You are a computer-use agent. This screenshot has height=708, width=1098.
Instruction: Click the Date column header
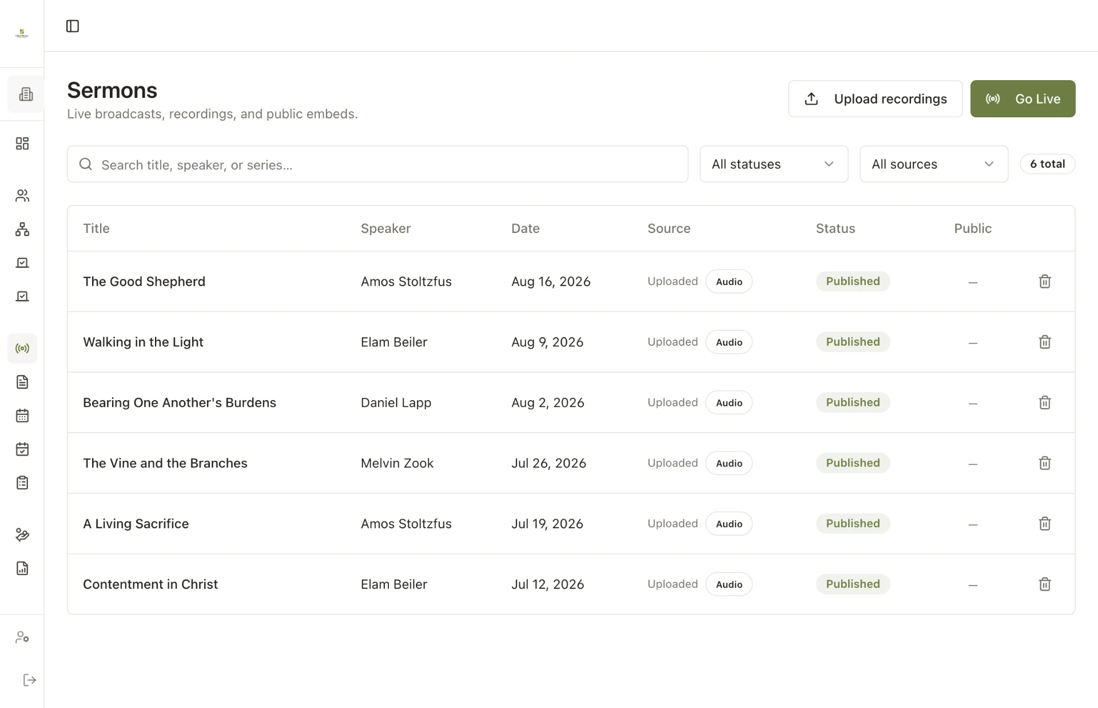pyautogui.click(x=525, y=228)
